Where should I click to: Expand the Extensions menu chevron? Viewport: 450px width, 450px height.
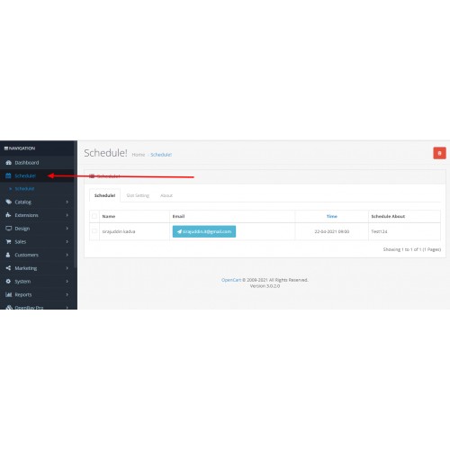pos(67,215)
